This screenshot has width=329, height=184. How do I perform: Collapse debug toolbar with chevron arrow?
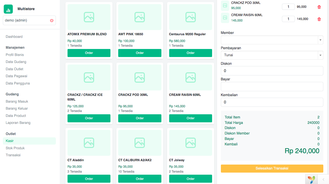coord(323,179)
